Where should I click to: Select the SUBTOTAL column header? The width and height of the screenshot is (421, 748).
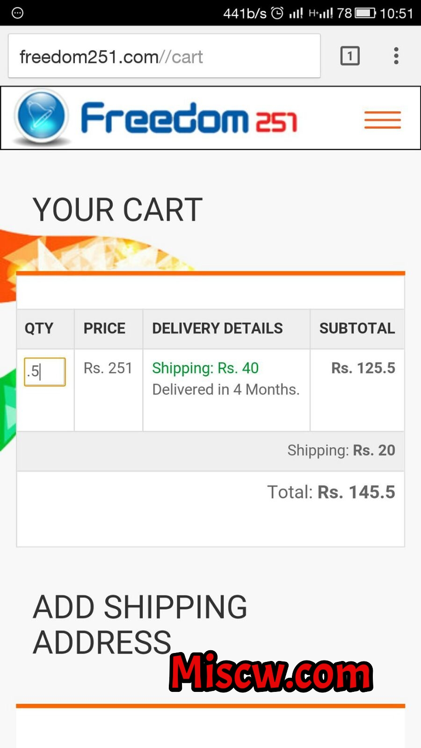pos(357,328)
